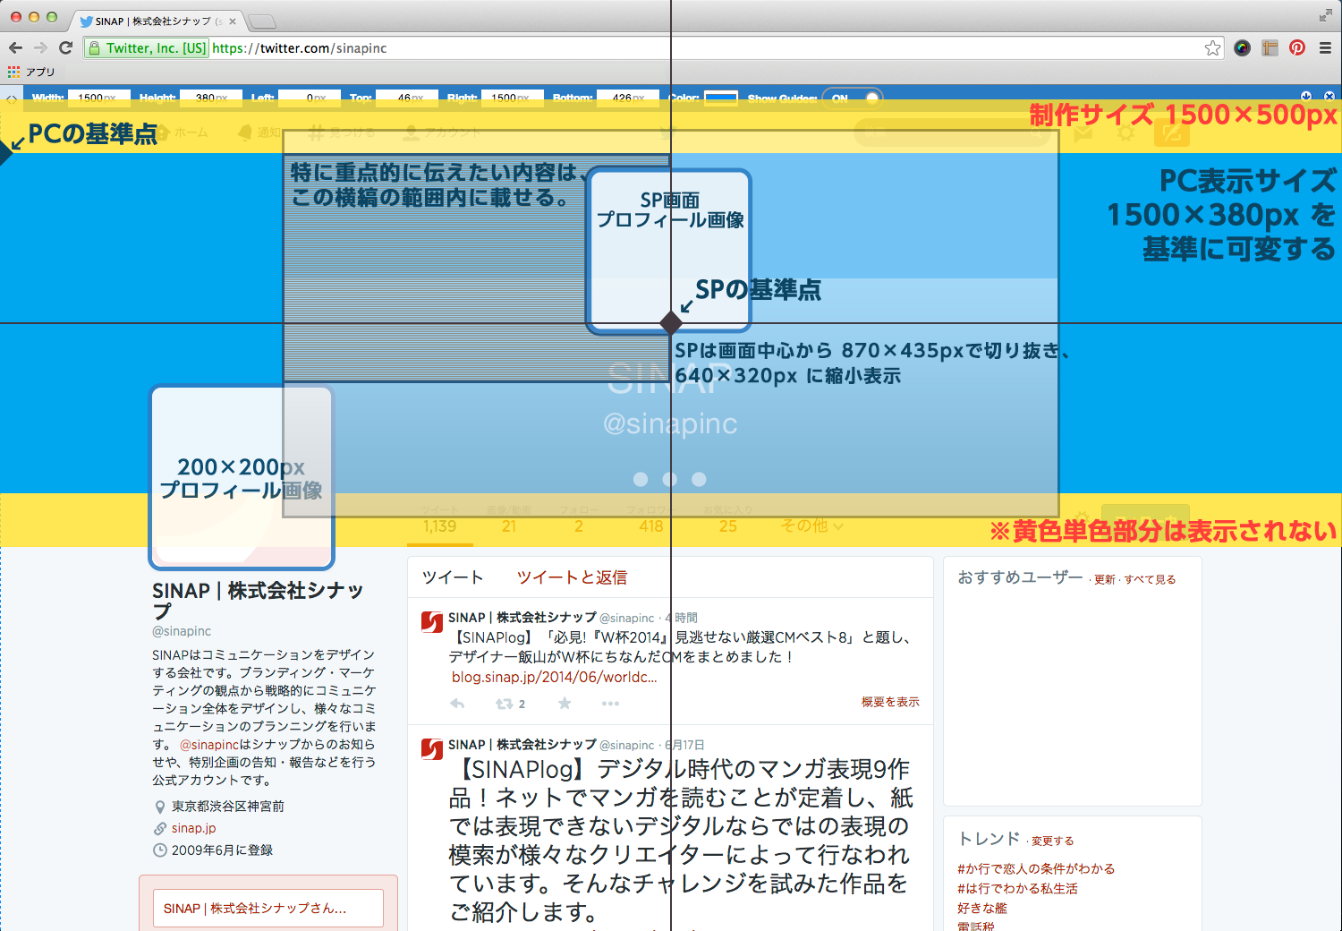Switch to ツイートと返信 tab
The width and height of the screenshot is (1342, 931).
click(x=573, y=577)
